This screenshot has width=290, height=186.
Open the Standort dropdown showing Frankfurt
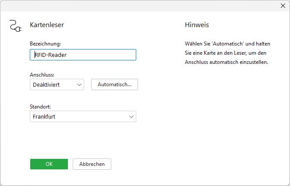click(83, 116)
